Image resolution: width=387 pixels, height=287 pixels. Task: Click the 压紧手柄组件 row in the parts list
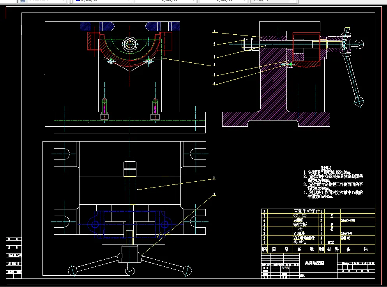(318, 211)
